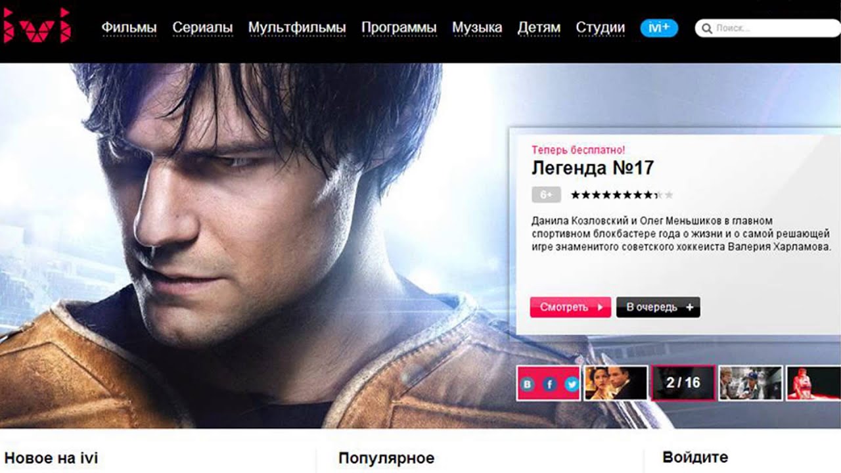
Task: Click the Смотреть button
Action: point(570,307)
